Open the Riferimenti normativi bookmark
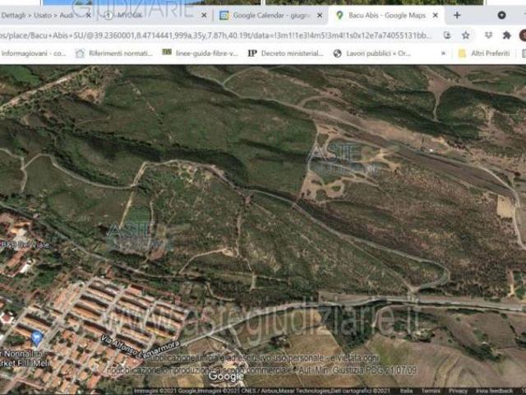Viewport: 526px width, 395px height. tap(114, 53)
